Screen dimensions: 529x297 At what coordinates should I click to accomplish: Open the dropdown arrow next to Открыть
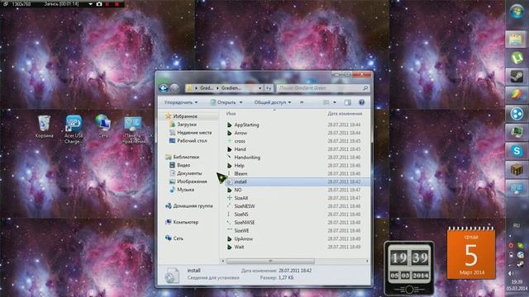(241, 102)
